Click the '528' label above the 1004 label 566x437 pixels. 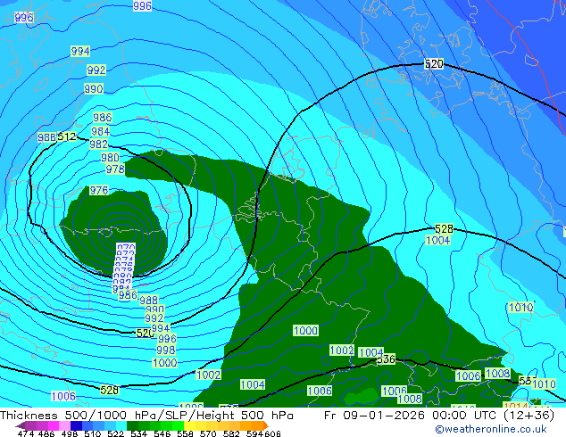(444, 228)
